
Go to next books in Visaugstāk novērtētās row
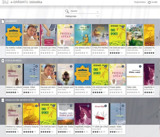pos(157,117)
